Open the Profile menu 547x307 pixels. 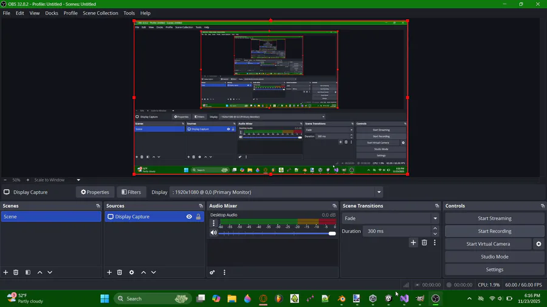(x=70, y=13)
